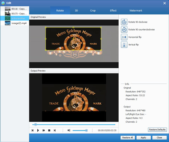
Task: Open the Crop tab
Action: (x=93, y=11)
